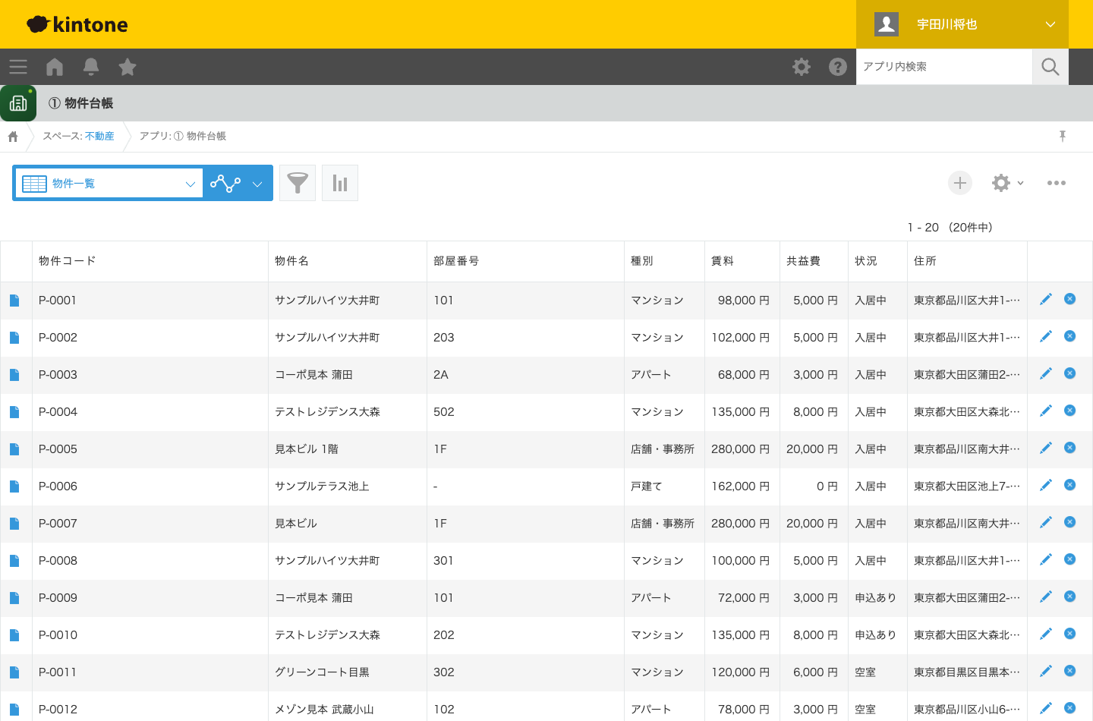The image size is (1093, 721).
Task: Click the 不動産 space link
Action: pyautogui.click(x=99, y=137)
